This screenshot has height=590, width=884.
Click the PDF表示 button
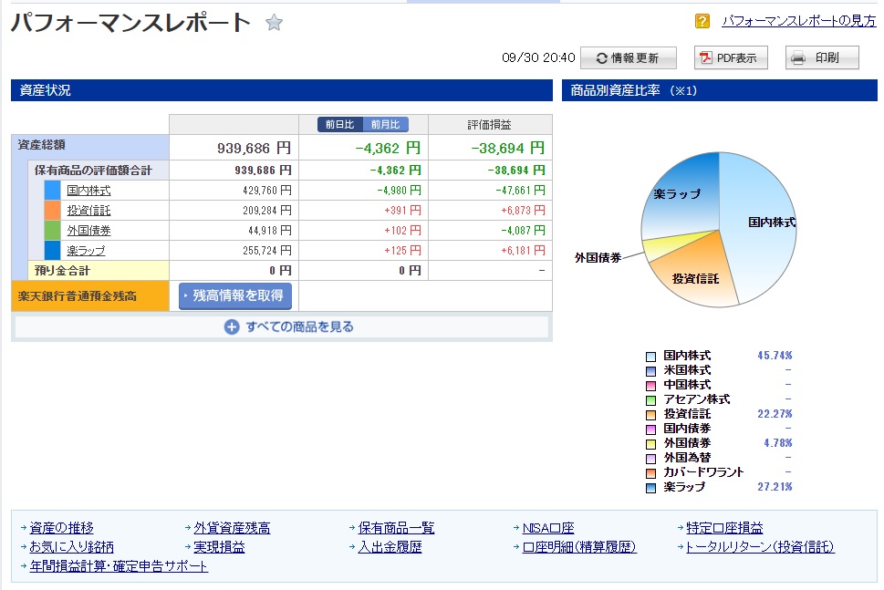[731, 57]
